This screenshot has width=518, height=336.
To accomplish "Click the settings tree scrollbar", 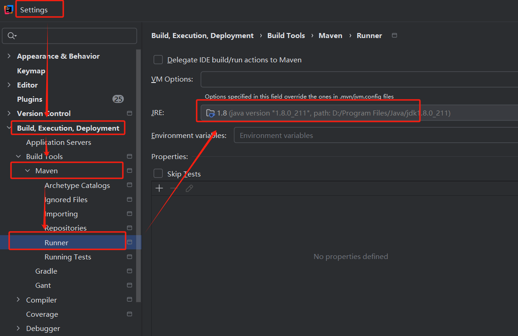I will (x=138, y=176).
